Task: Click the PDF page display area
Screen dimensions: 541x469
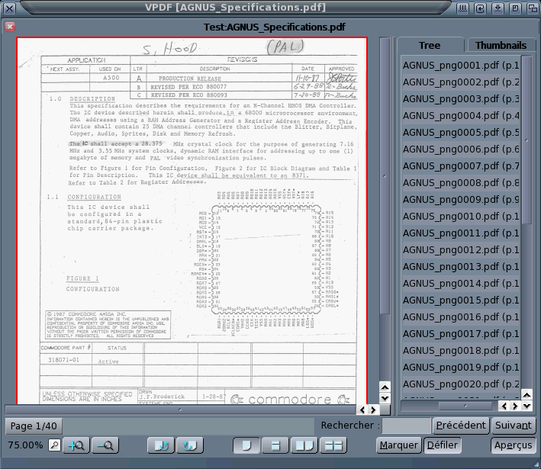Action: (192, 220)
